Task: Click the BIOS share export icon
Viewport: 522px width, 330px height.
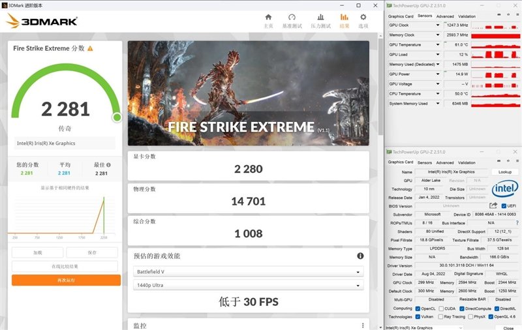Action: point(493,205)
